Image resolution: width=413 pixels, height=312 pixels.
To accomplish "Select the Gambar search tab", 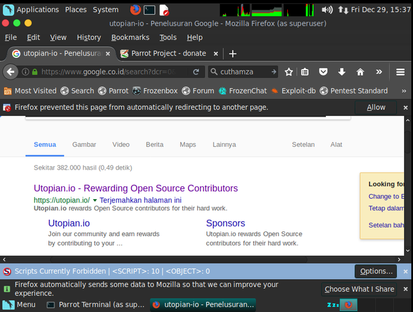I will pyautogui.click(x=84, y=144).
